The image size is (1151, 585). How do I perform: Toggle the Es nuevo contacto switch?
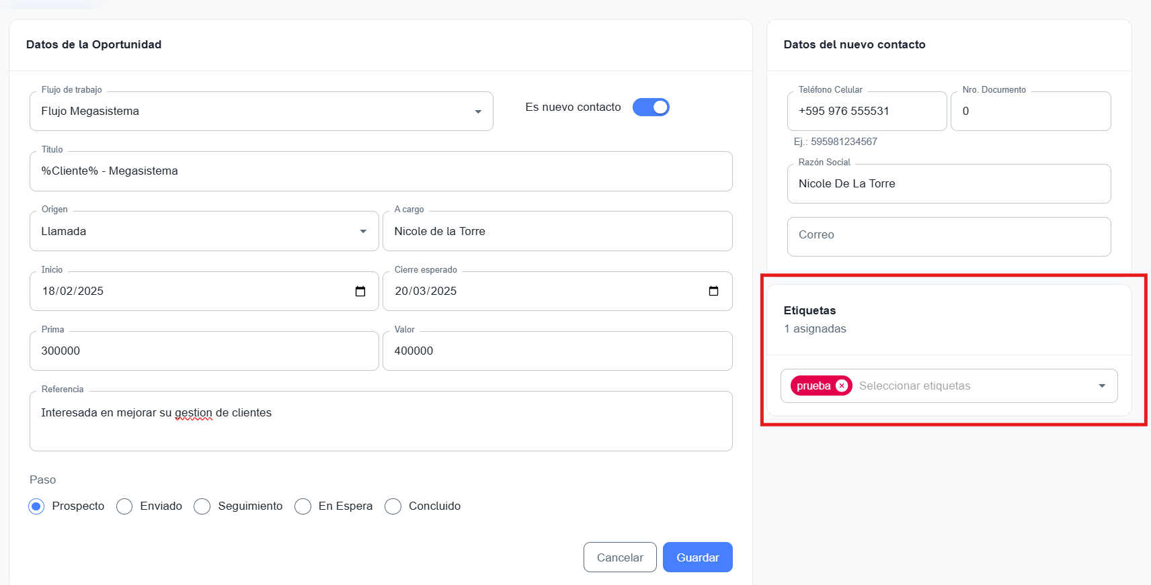point(651,107)
